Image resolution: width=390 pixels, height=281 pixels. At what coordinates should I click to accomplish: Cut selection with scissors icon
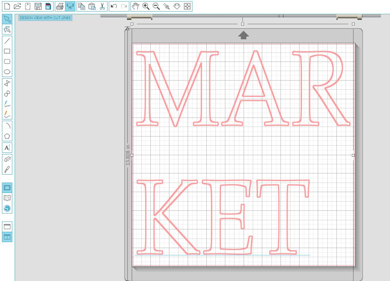[x=102, y=6]
